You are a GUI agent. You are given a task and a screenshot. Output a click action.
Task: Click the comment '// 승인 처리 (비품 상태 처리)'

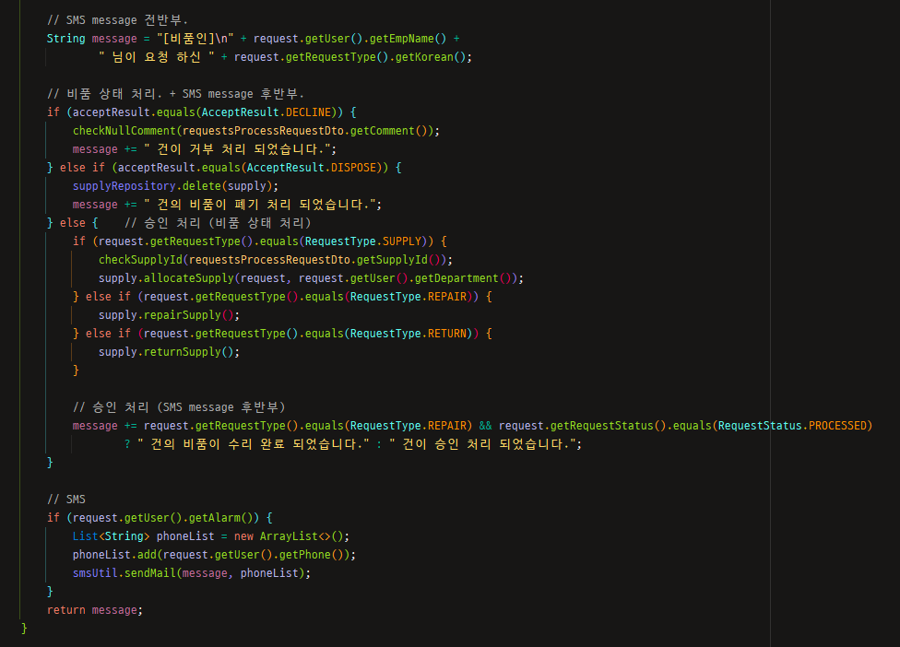coord(218,222)
